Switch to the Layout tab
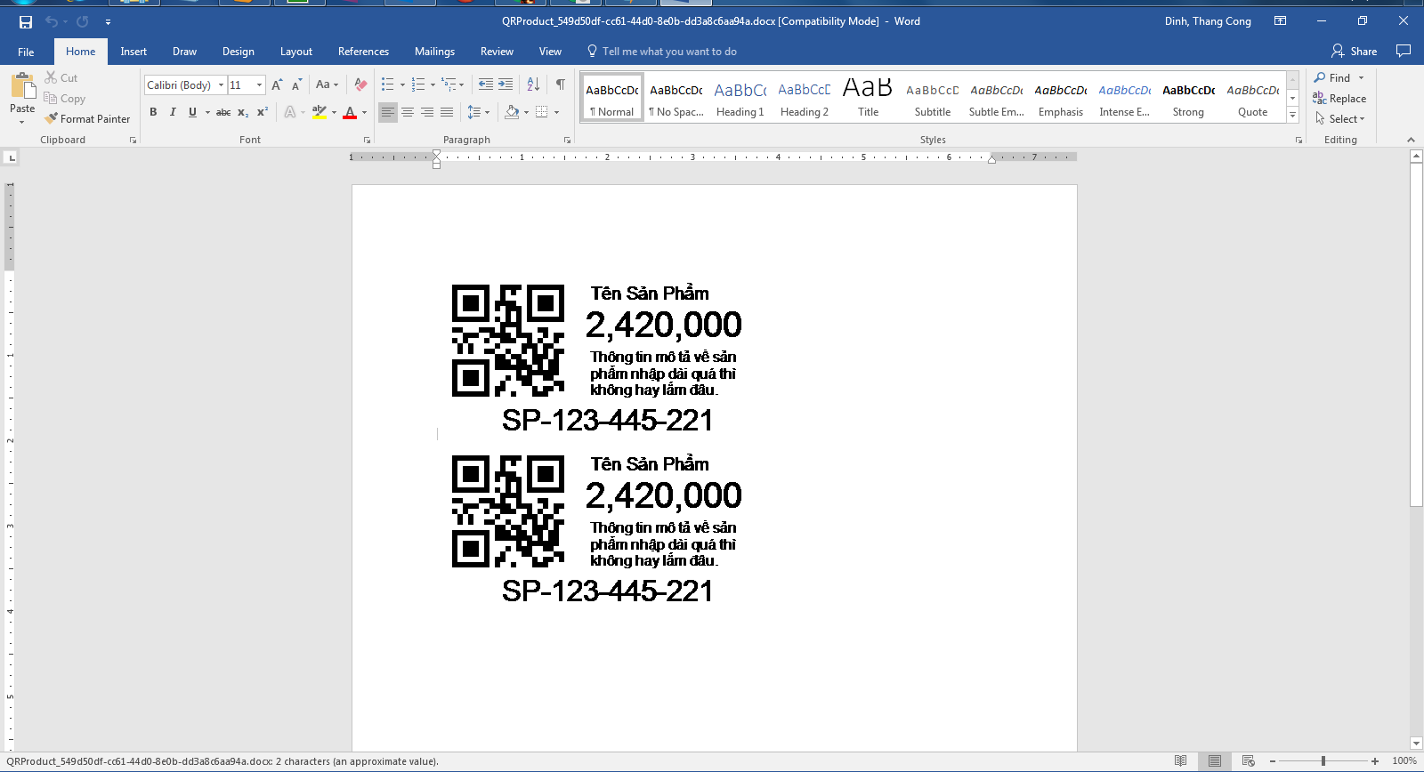Screen dimensions: 1424x772 point(296,52)
